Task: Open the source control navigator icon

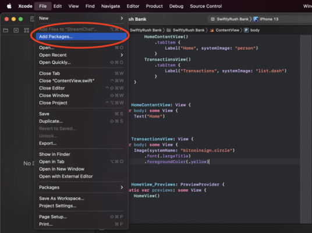Action: [16, 30]
